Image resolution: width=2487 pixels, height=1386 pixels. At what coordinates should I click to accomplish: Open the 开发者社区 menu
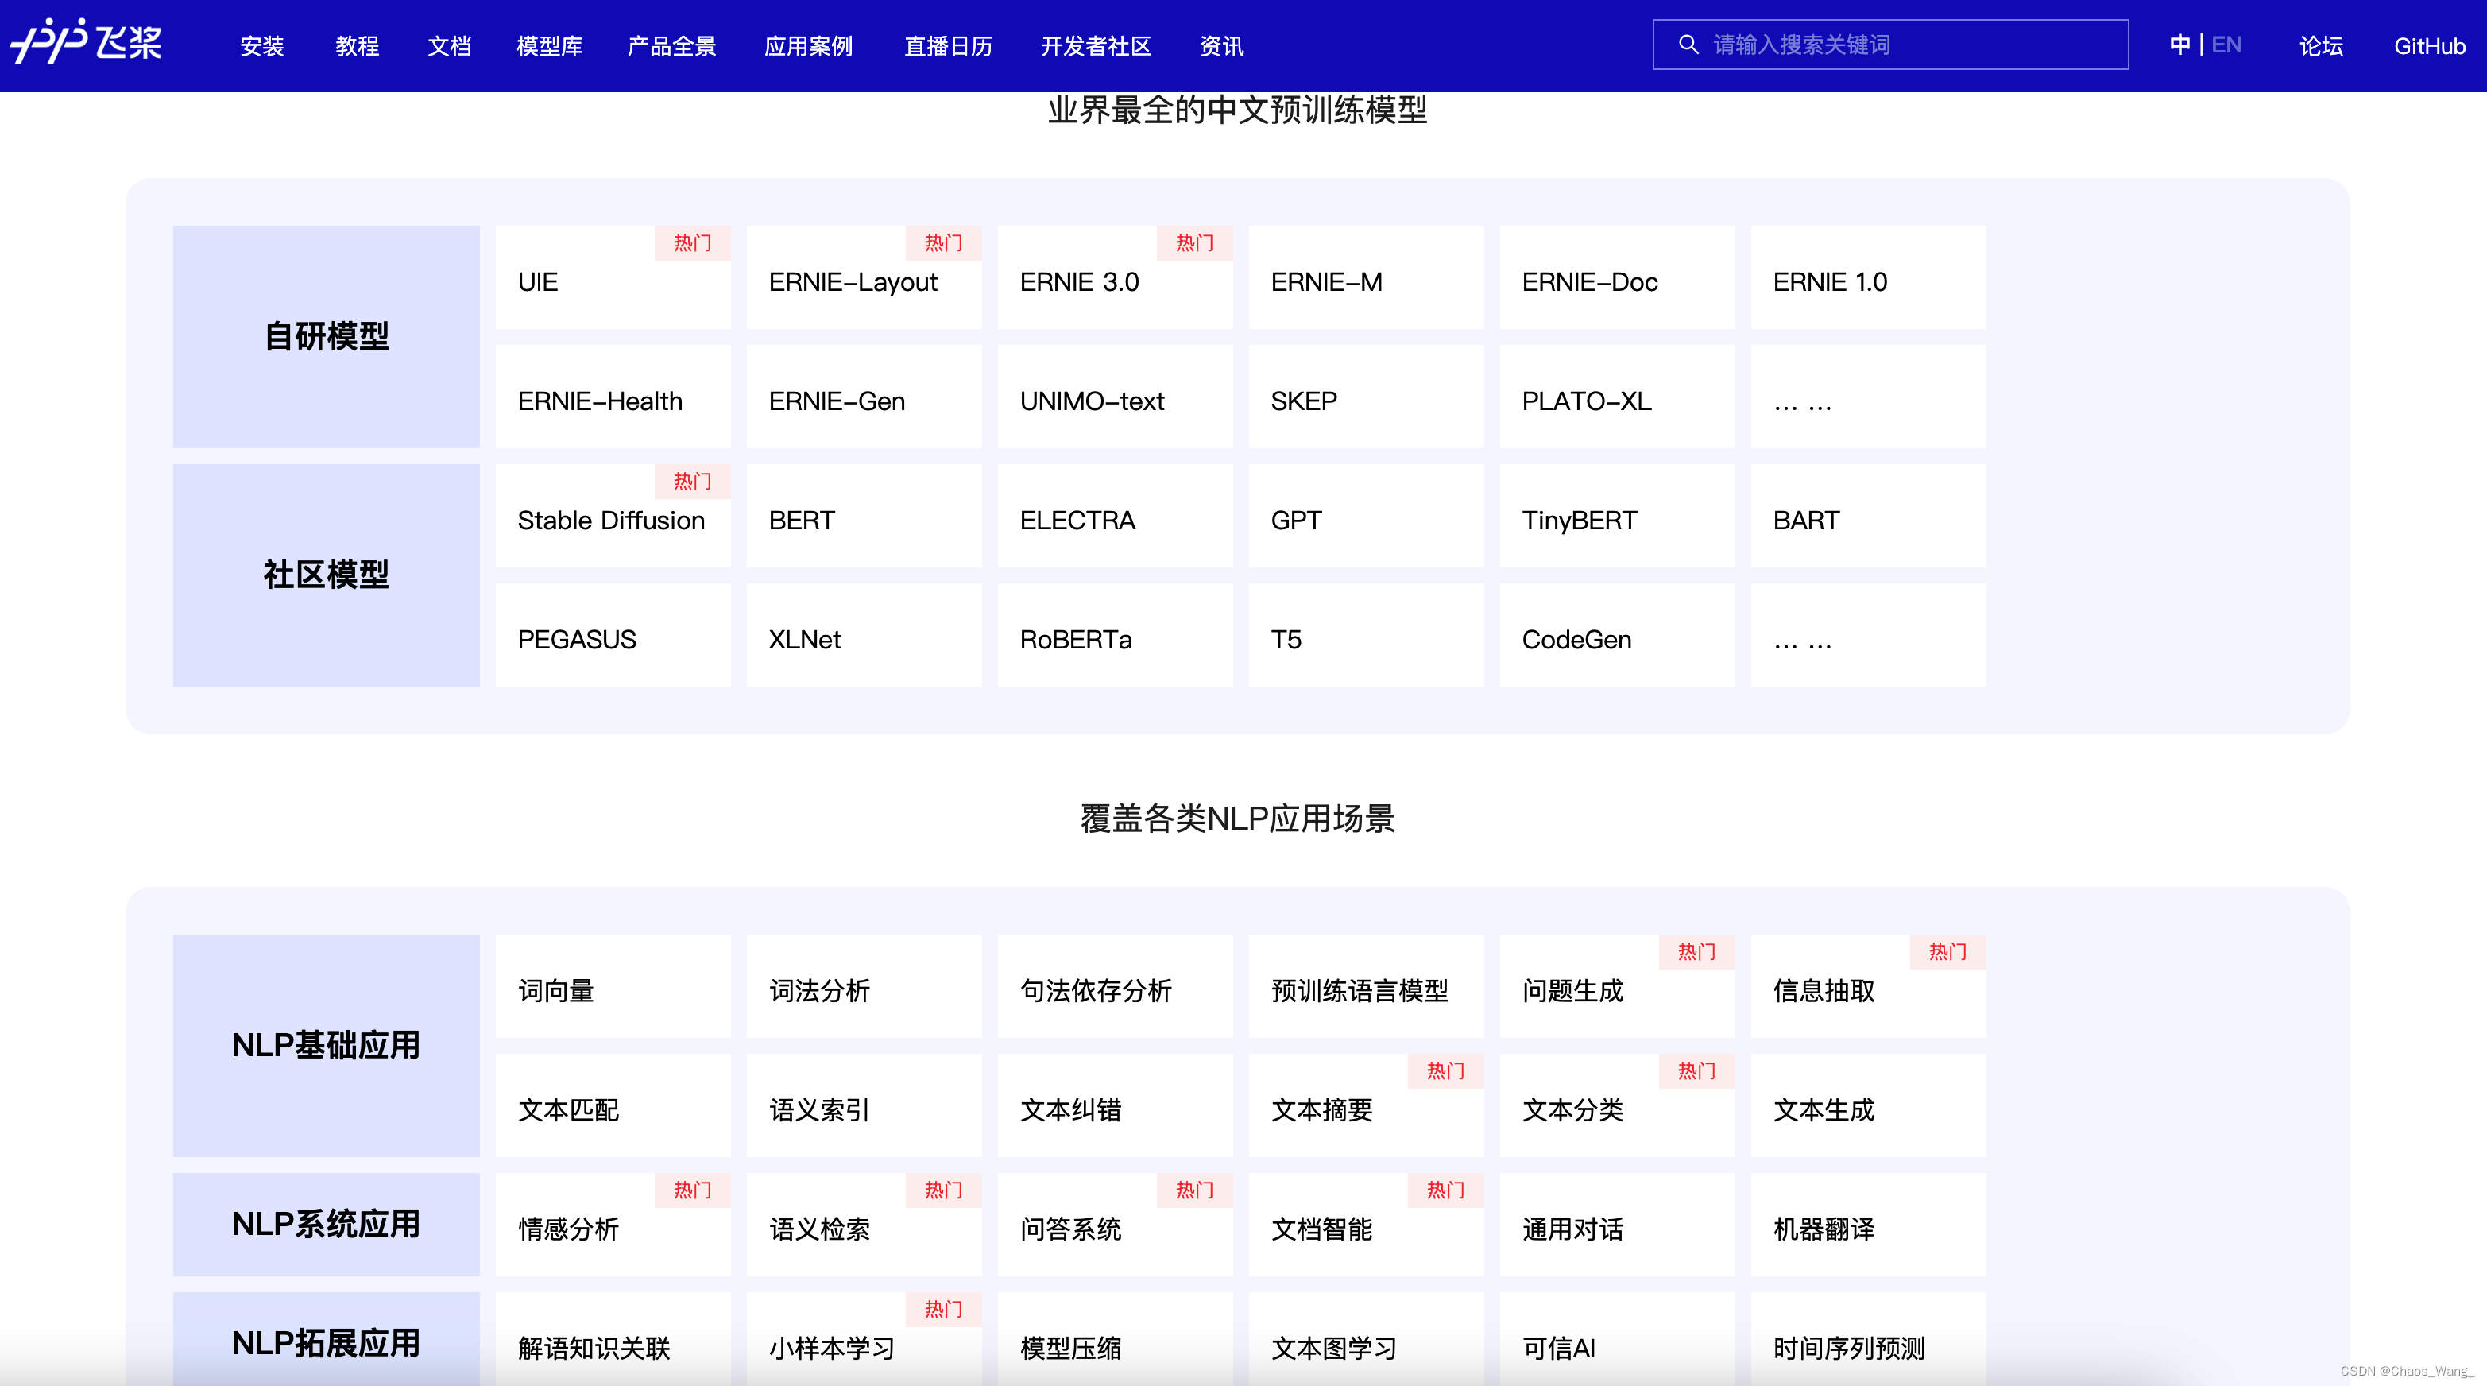coord(1096,46)
